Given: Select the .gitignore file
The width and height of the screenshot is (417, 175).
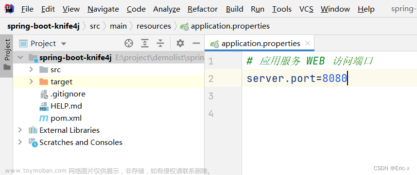Looking at the screenshot, I should pos(109,94).
